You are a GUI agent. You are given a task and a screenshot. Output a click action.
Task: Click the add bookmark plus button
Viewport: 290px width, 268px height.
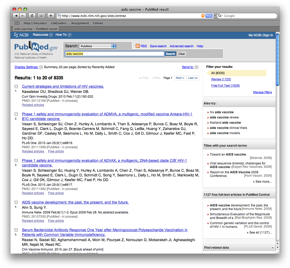click(51, 16)
